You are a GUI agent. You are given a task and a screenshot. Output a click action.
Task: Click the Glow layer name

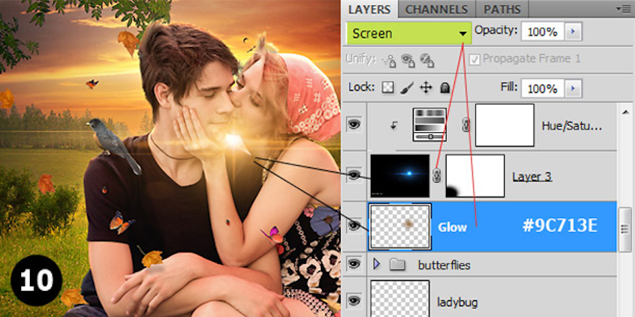click(453, 228)
